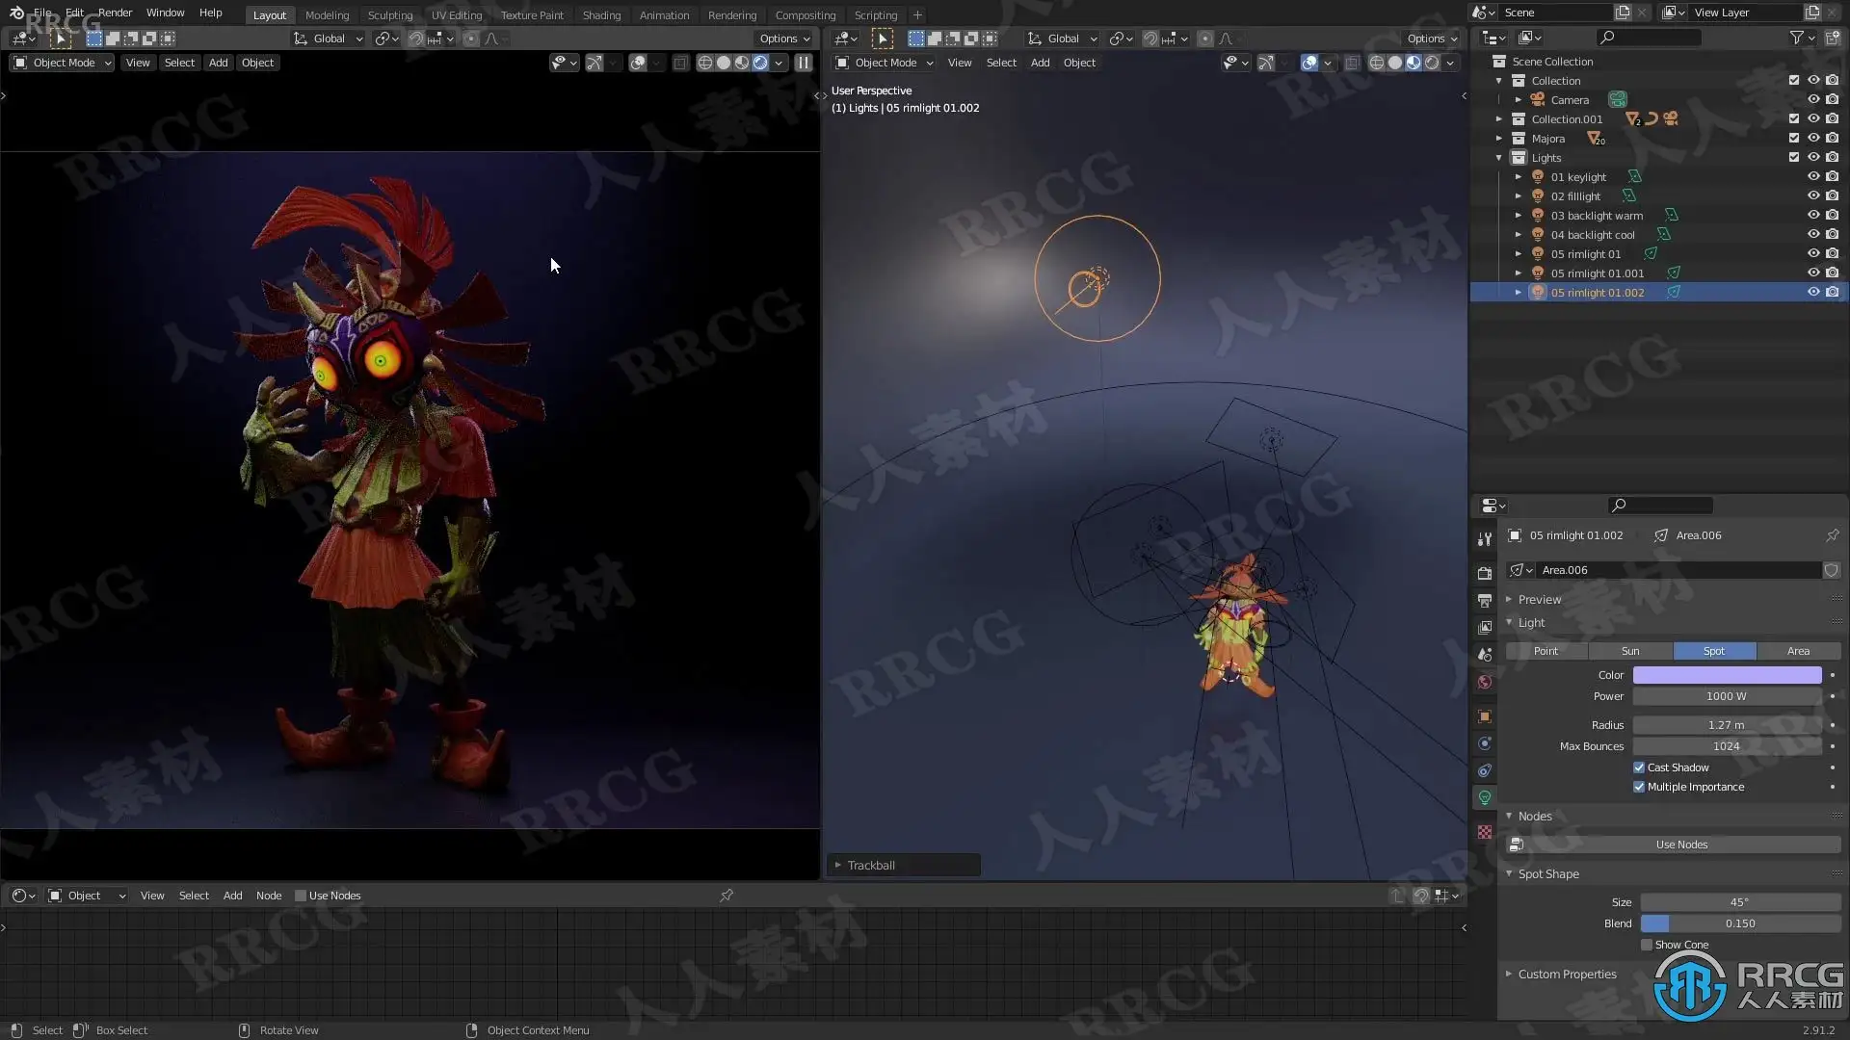Open outliner filter dropdown
The width and height of the screenshot is (1850, 1040).
1802,38
